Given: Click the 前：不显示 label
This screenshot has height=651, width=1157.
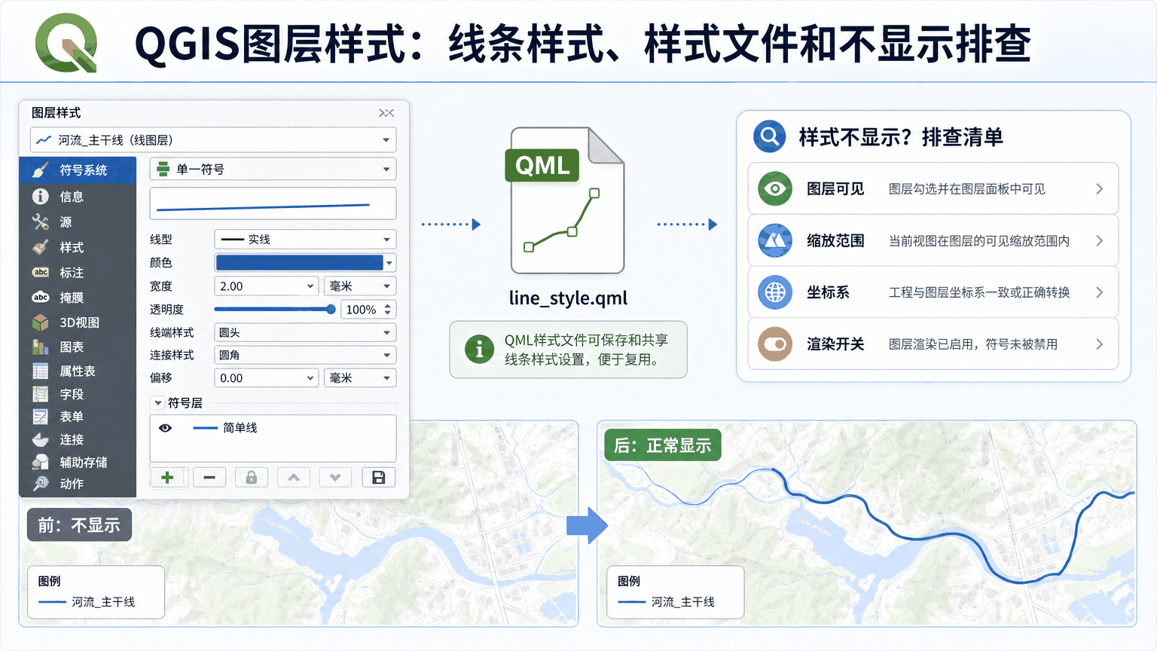Looking at the screenshot, I should tap(79, 525).
